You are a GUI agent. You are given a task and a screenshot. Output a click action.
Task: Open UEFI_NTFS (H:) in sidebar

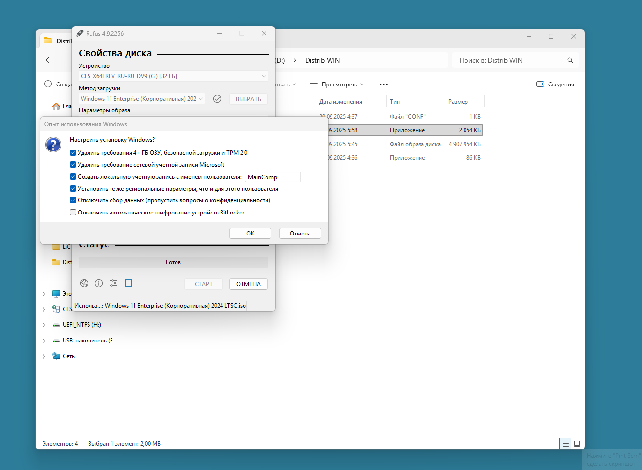[x=82, y=325]
